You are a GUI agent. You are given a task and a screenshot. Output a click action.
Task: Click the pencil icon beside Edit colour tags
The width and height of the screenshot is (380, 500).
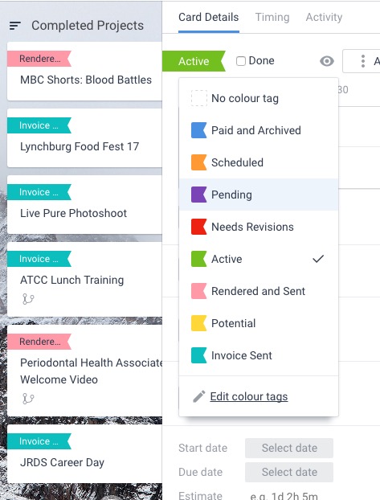(x=199, y=396)
